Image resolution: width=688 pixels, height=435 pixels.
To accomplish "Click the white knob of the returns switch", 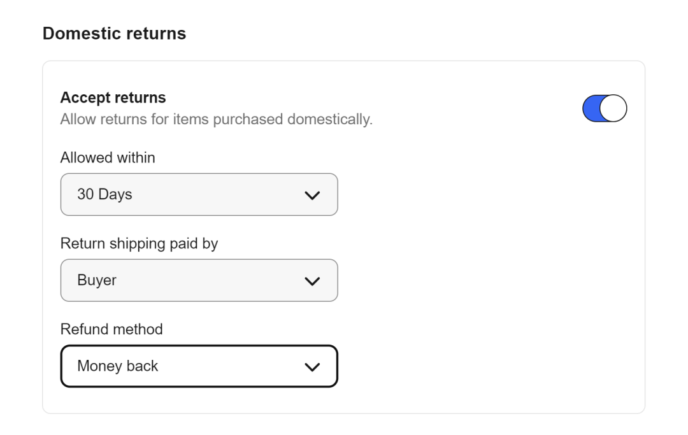I will [615, 108].
